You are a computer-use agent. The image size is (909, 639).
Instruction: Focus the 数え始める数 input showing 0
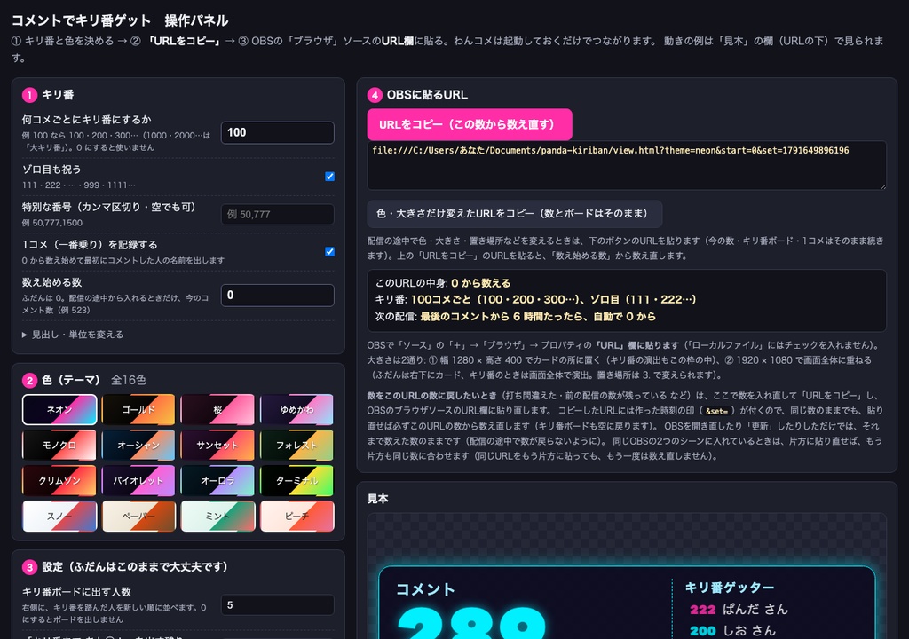[278, 296]
